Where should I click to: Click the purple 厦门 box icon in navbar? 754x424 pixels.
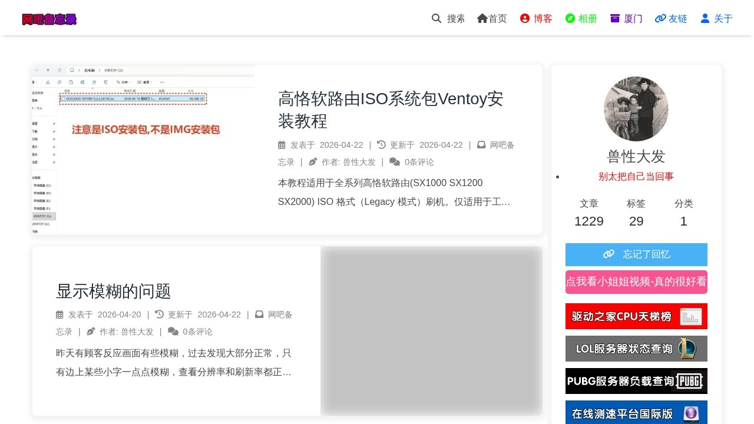coord(616,18)
